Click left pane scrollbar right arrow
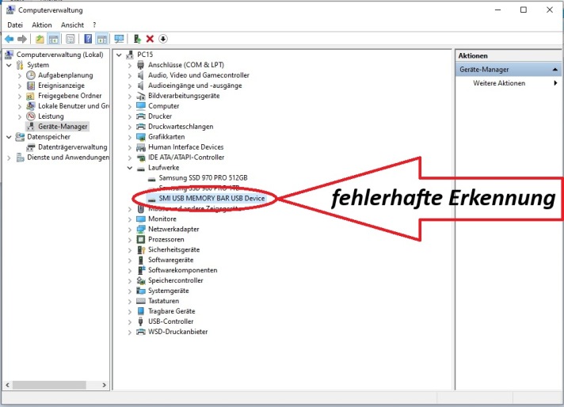The image size is (564, 407). 104,385
